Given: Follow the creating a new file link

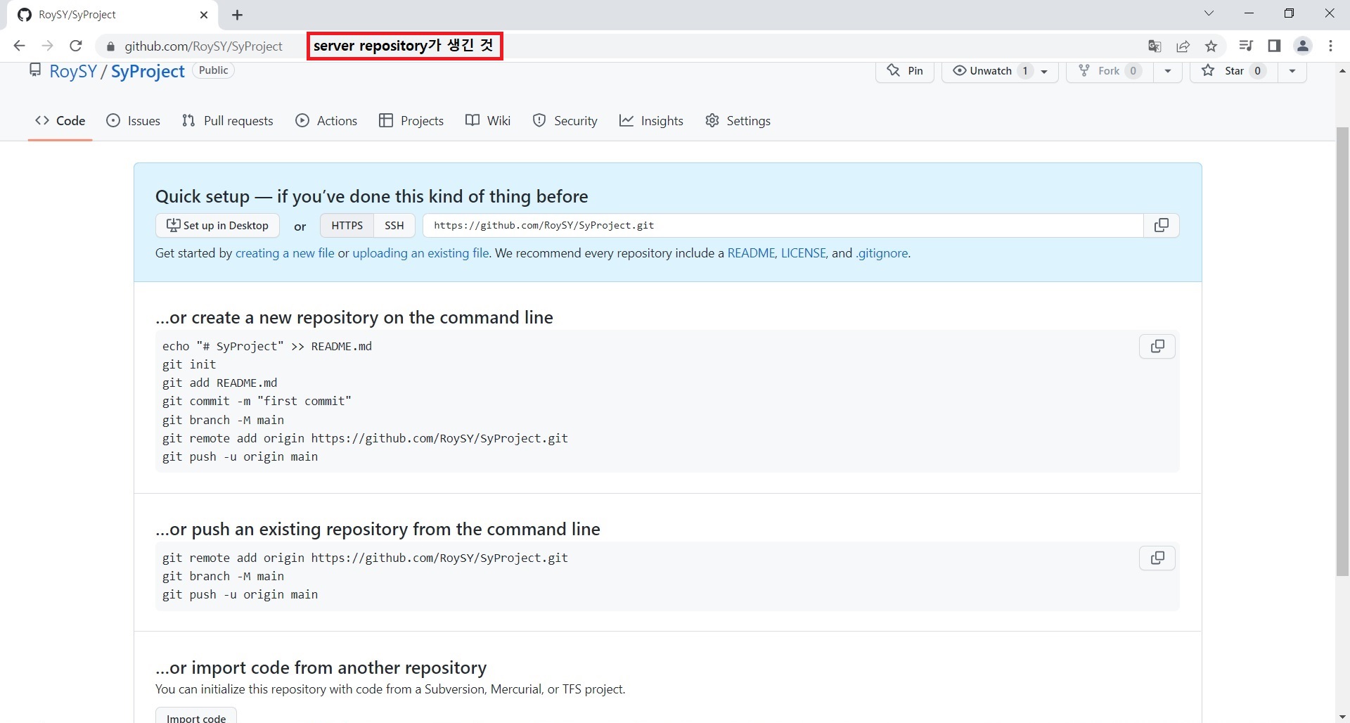Looking at the screenshot, I should 285,253.
